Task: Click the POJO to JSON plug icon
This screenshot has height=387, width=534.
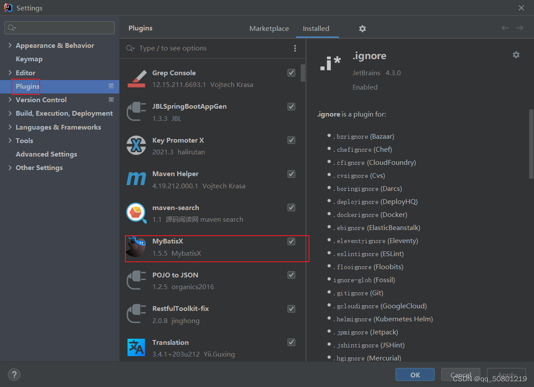Action: (136, 280)
